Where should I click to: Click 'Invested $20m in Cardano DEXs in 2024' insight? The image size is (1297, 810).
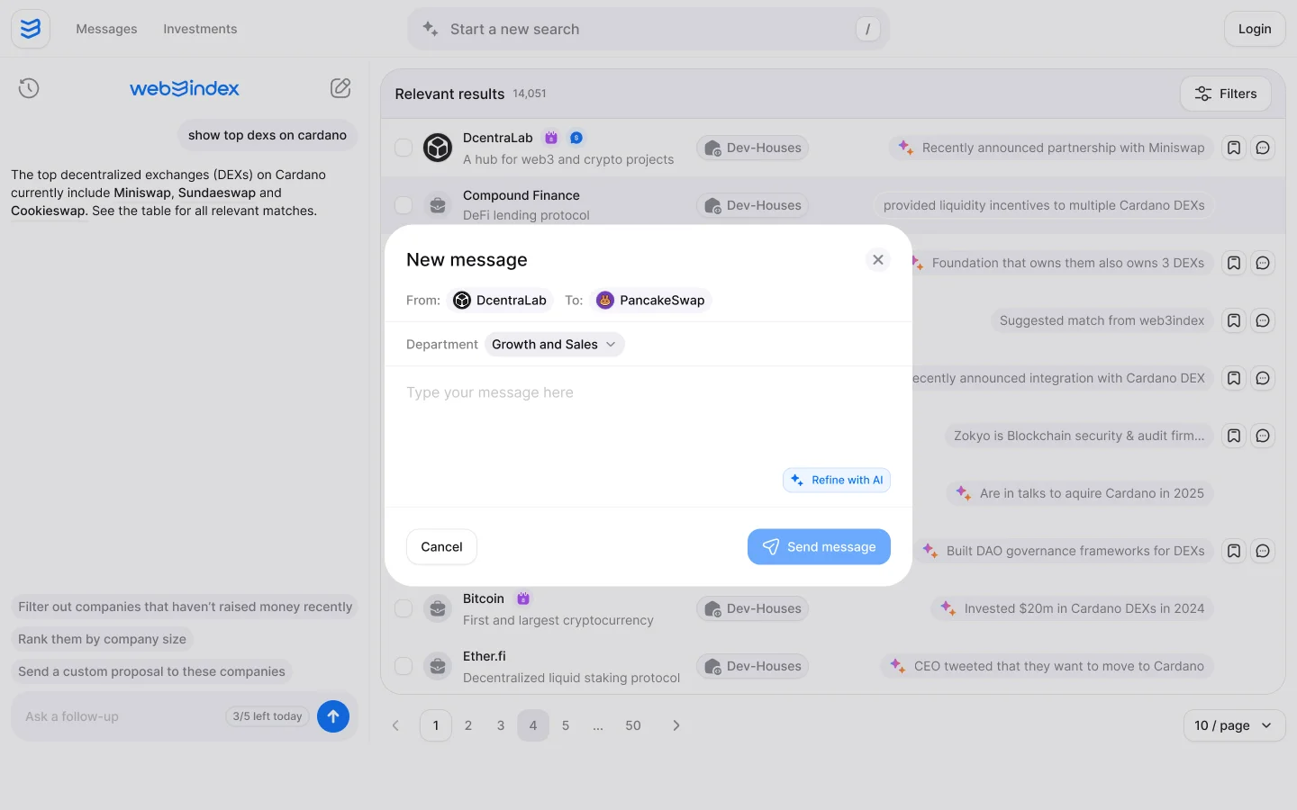pyautogui.click(x=1072, y=608)
